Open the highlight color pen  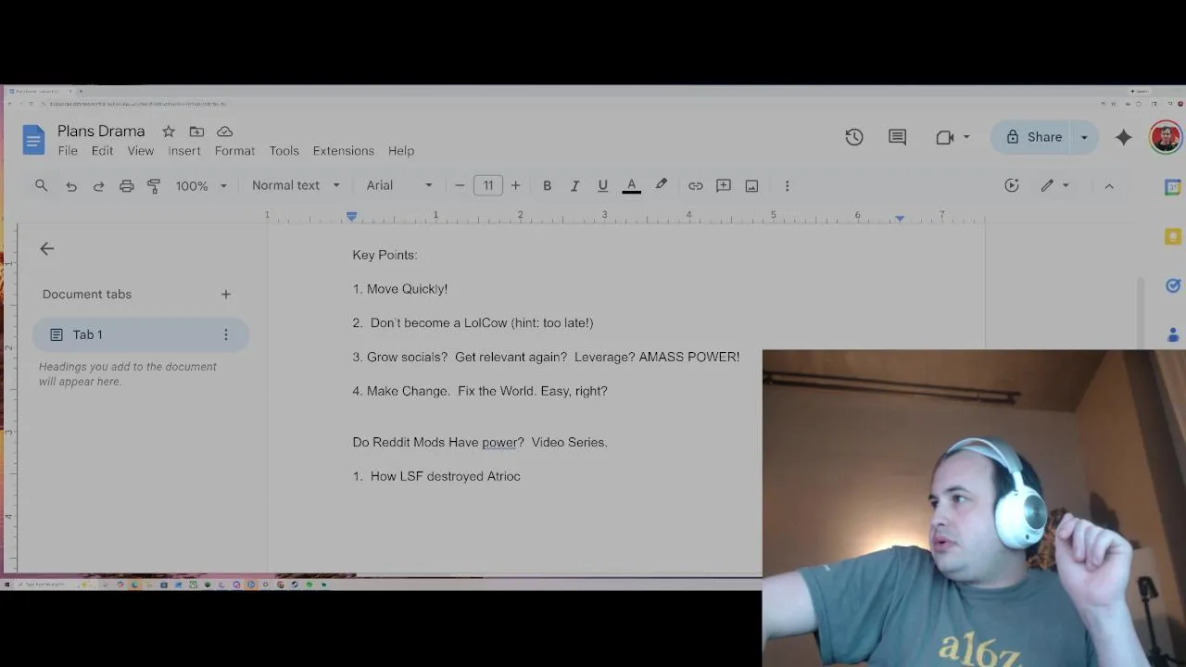click(x=661, y=185)
